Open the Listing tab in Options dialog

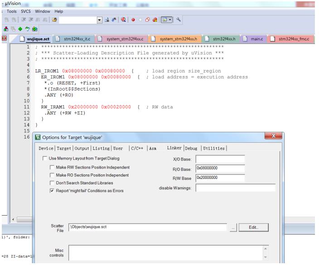pos(101,149)
